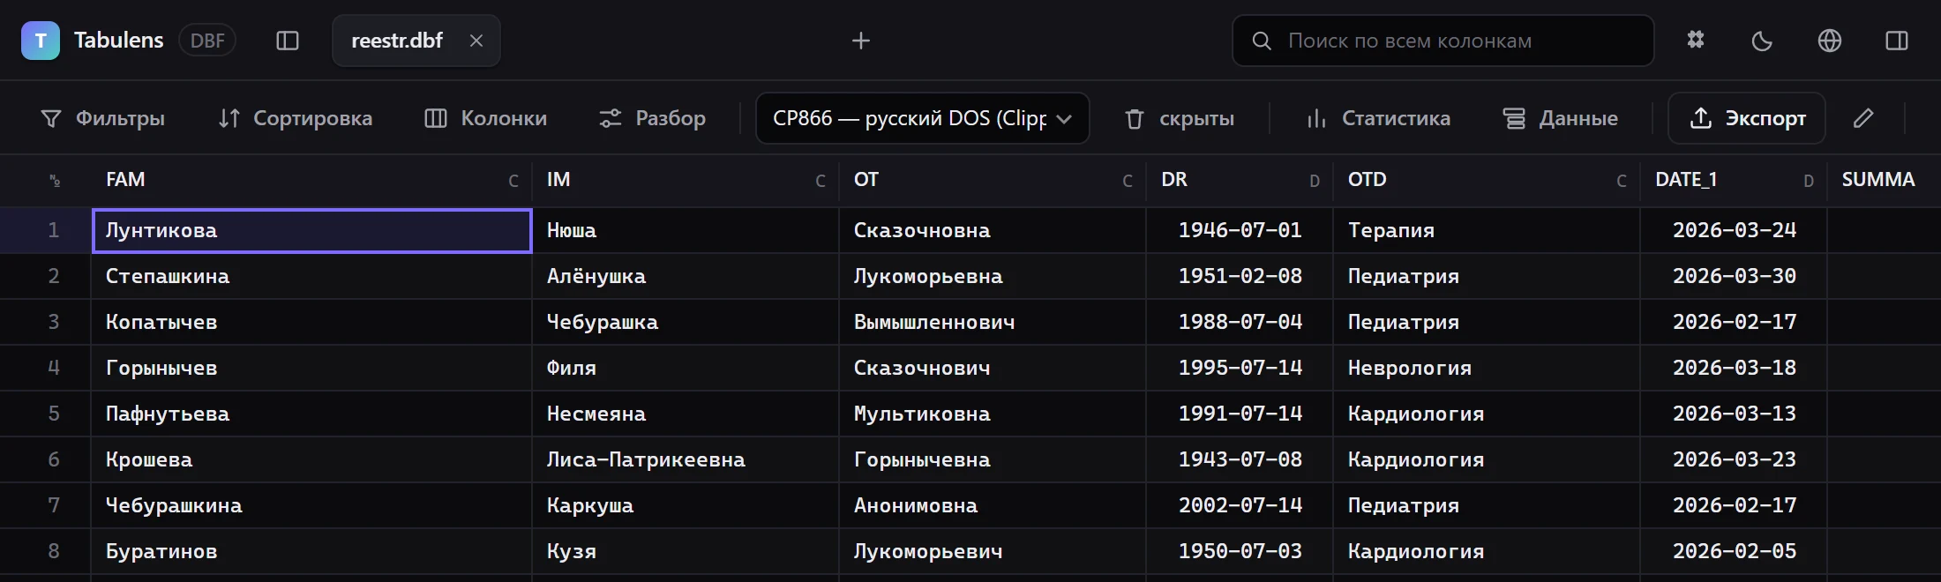Select cell Лиса-Патрикеевна
This screenshot has height=582, width=1941.
click(x=686, y=459)
